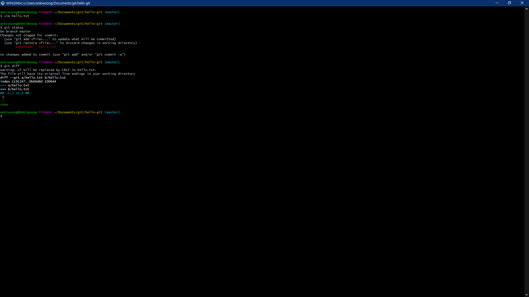Click the red hello.txt filename in status
The height and width of the screenshot is (297, 529).
click(47, 47)
